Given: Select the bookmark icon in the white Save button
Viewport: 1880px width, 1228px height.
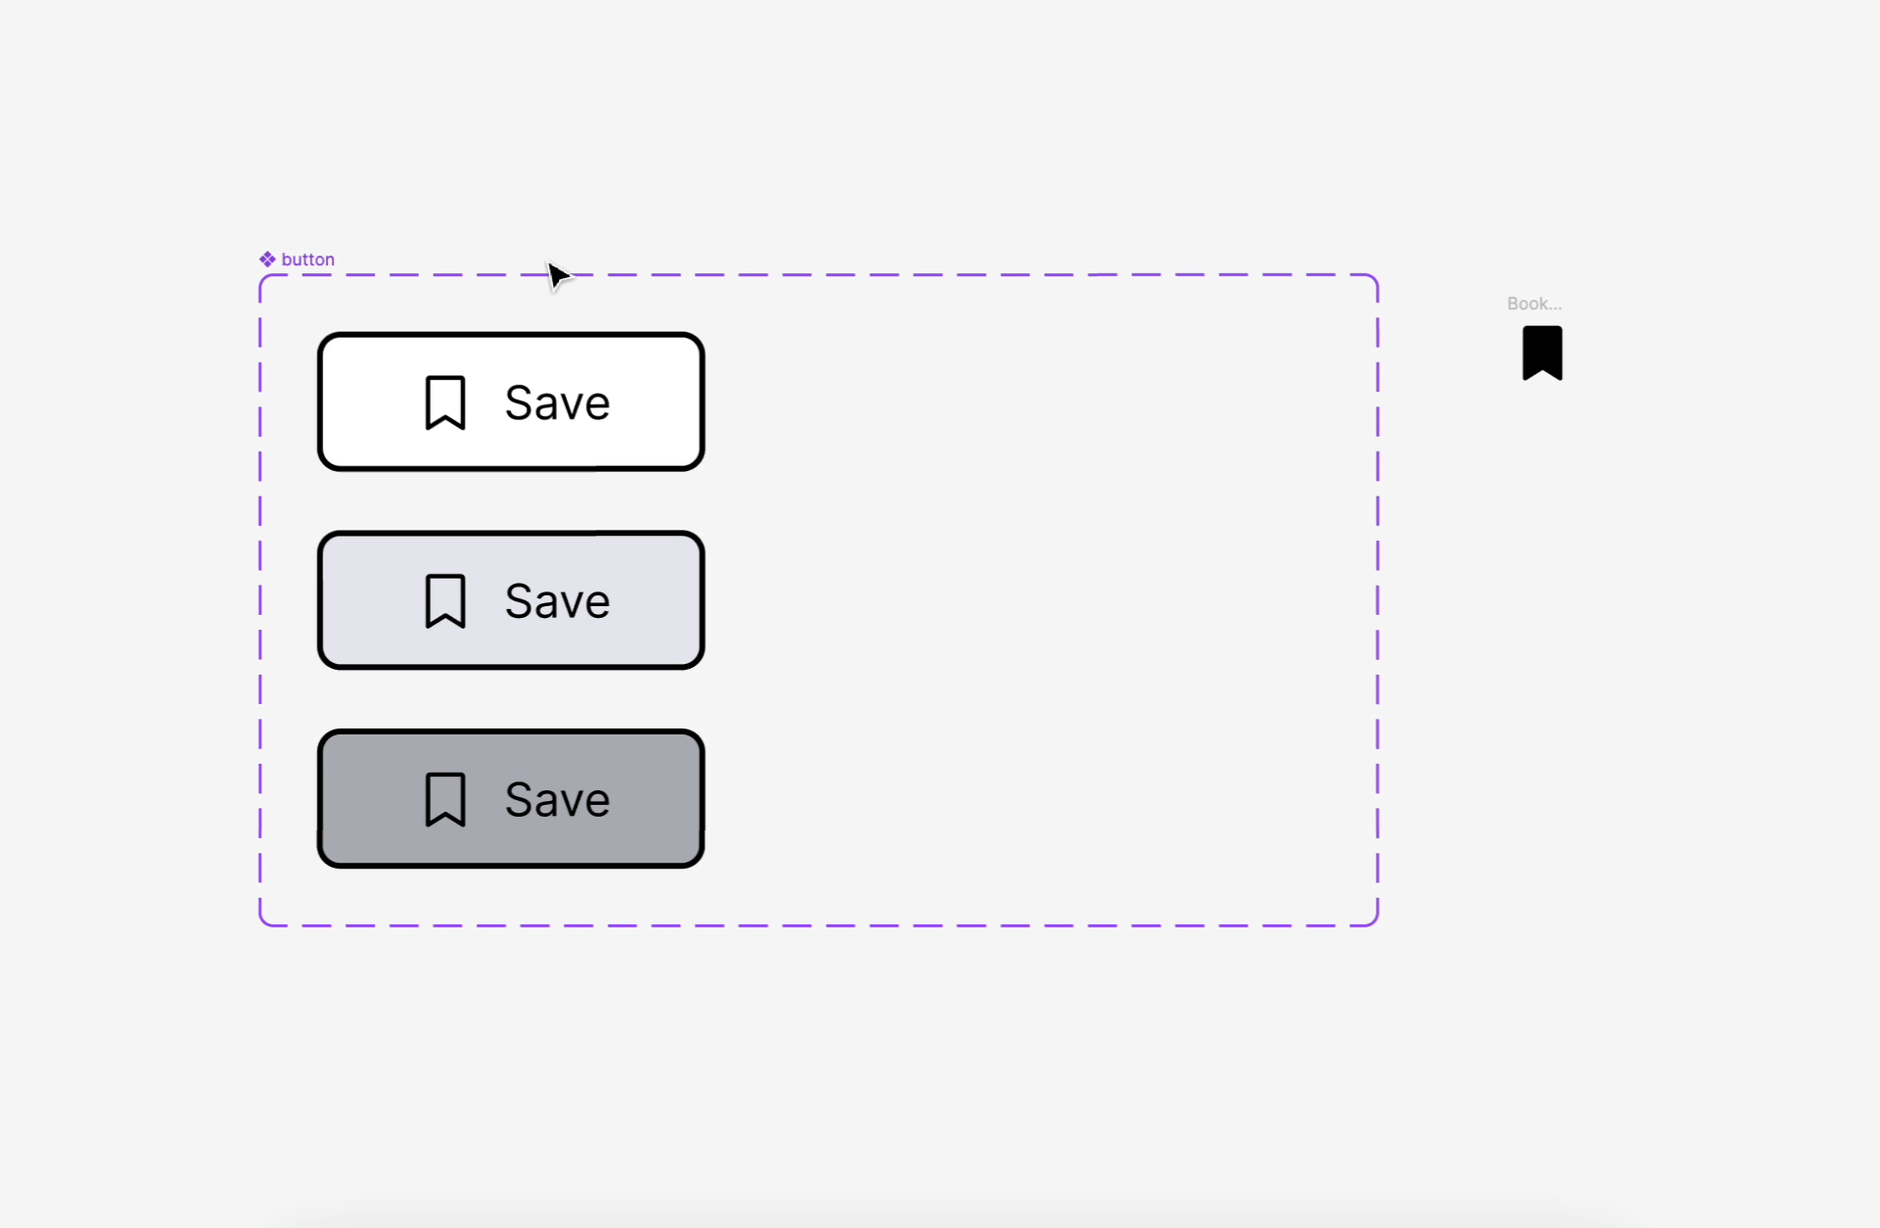Looking at the screenshot, I should coord(445,402).
